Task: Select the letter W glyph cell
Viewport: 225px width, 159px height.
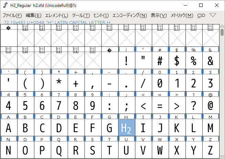Action: [x=160, y=150]
